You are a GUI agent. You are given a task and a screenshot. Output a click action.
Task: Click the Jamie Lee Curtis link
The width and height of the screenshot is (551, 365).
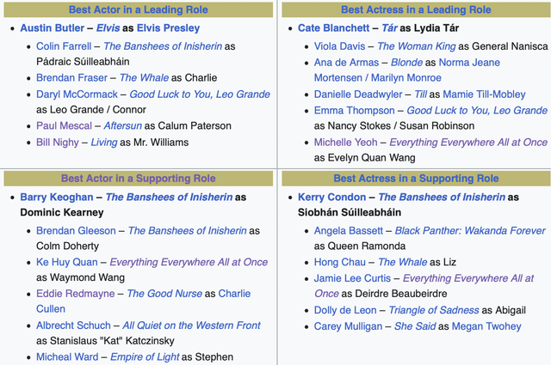352,278
